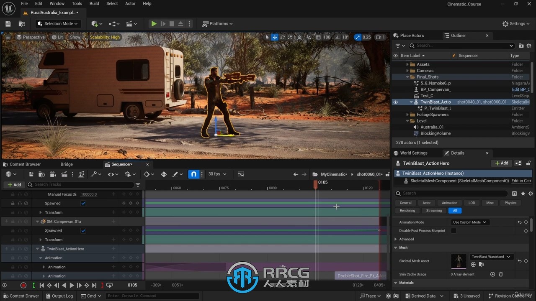Navigate back in Sequencer breadcrumb arrow

coord(296,174)
